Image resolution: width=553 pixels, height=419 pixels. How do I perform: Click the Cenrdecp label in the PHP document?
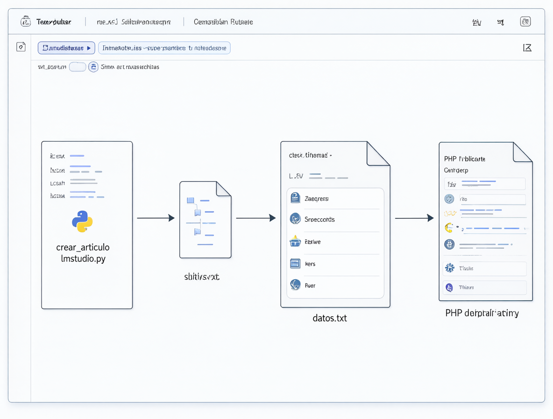pyautogui.click(x=456, y=170)
